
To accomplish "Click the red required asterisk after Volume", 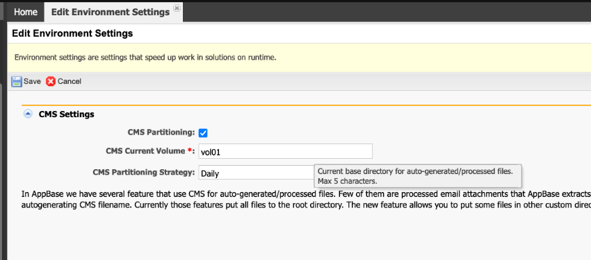I will pos(190,150).
